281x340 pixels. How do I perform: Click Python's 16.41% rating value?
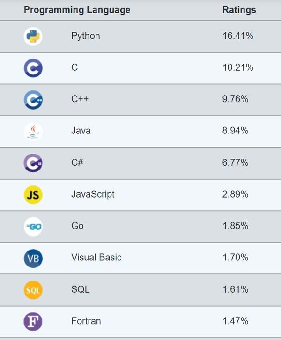coord(237,36)
